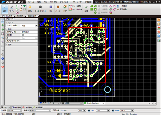This screenshot has width=161, height=116.
Task: Click the zoom in magnifier in the left sidebar
Action: 3,38
